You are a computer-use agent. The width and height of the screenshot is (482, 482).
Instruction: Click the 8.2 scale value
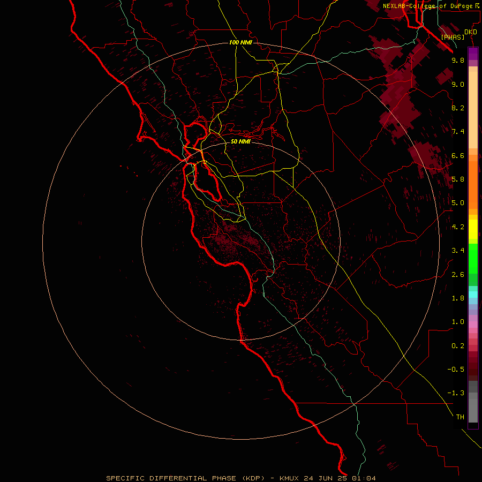click(x=458, y=108)
